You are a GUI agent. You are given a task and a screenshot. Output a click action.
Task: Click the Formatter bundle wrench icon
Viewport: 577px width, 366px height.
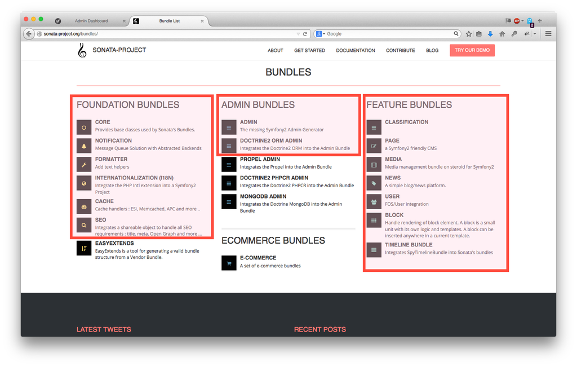click(84, 165)
